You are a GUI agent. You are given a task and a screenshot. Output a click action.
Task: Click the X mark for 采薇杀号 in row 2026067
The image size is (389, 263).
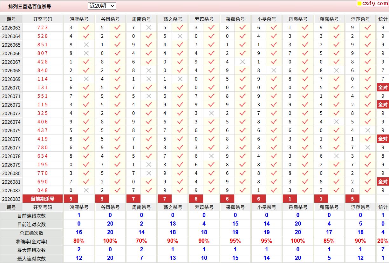[x=242, y=62]
